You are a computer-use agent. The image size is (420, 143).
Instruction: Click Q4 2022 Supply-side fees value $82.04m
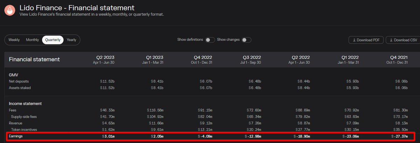point(205,117)
